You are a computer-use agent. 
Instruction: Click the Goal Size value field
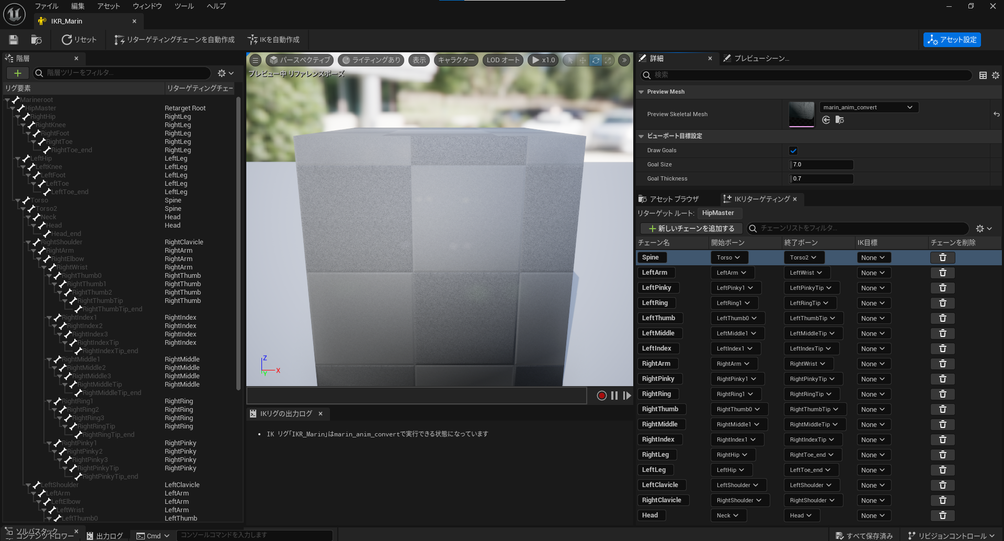pos(821,165)
